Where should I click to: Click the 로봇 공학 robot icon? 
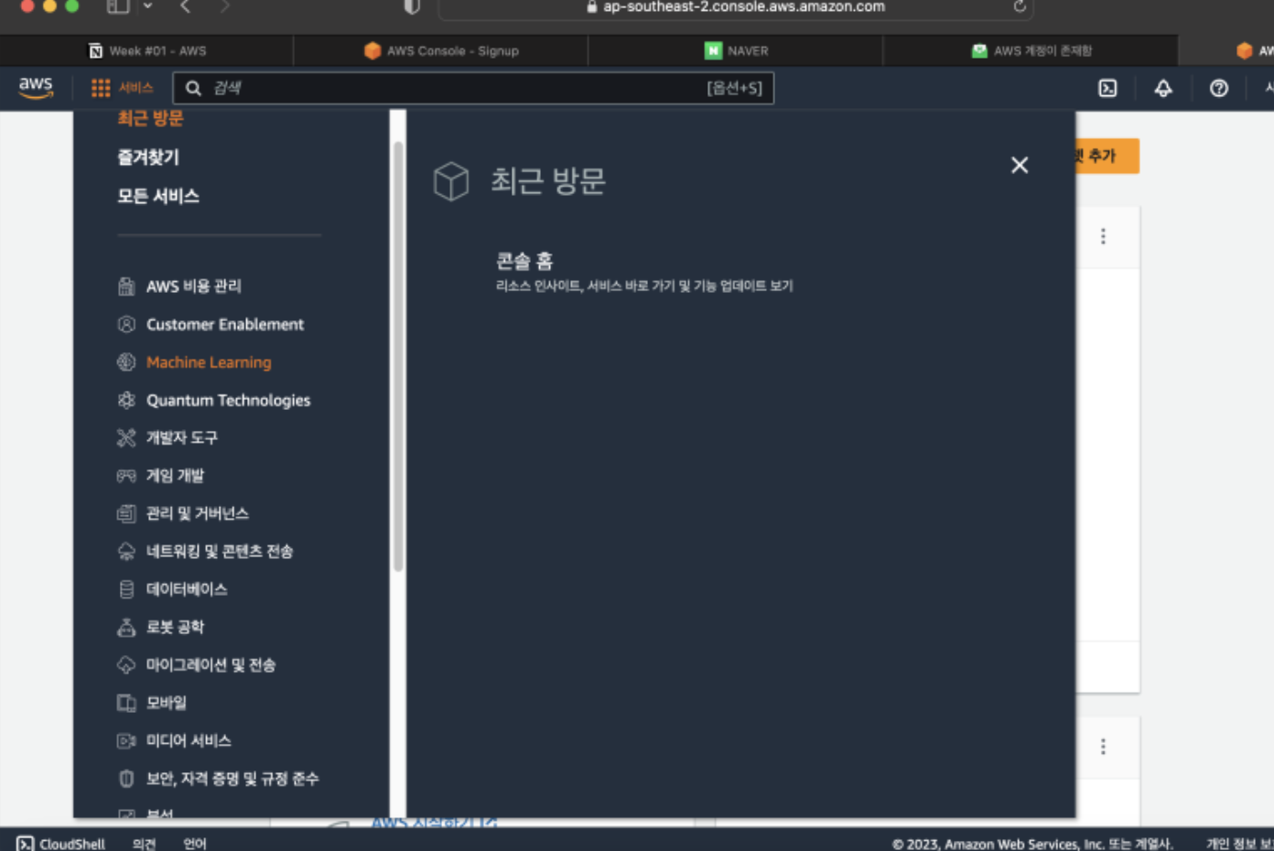tap(126, 627)
